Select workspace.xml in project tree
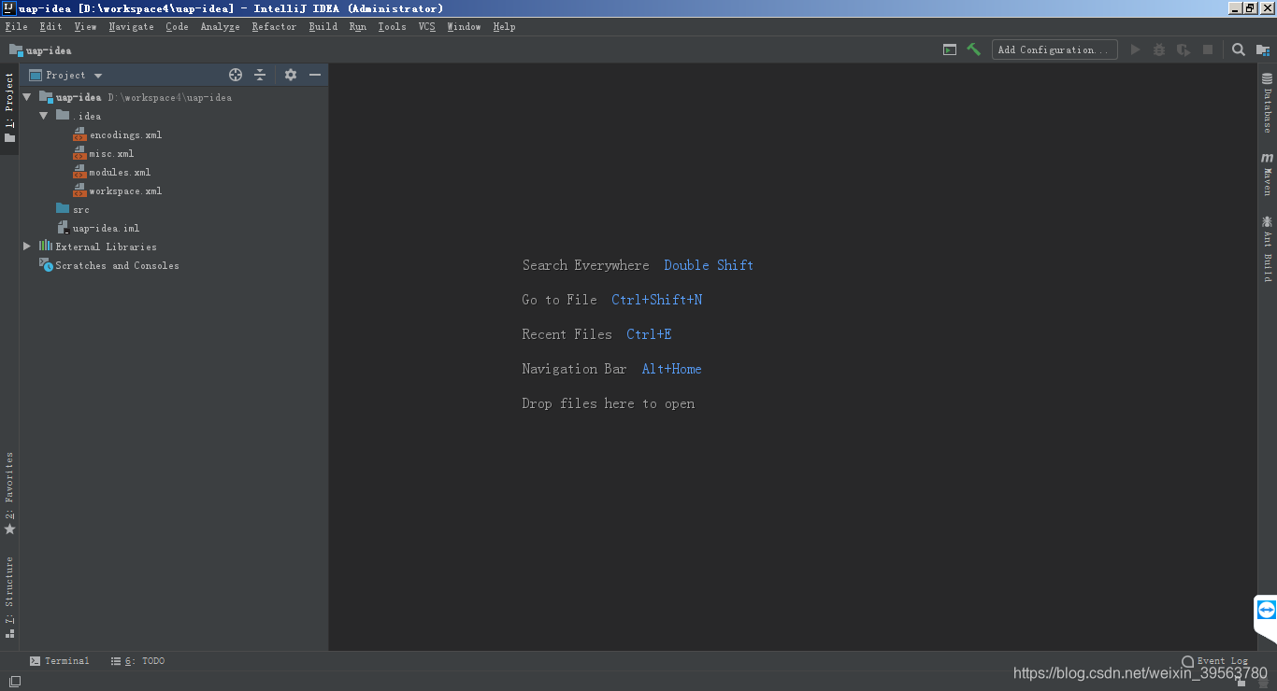This screenshot has height=691, width=1277. click(x=125, y=190)
